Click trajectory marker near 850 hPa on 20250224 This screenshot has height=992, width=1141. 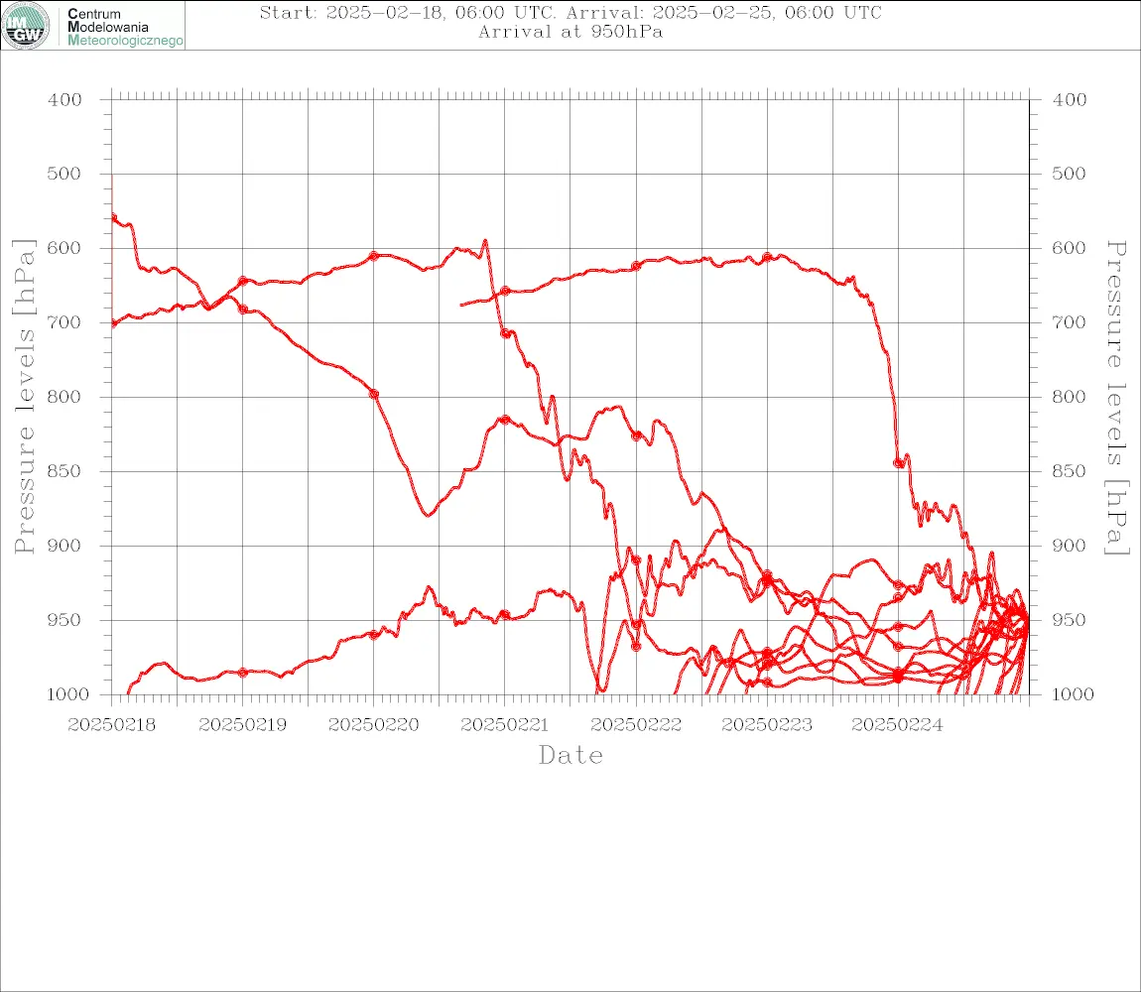tap(899, 463)
